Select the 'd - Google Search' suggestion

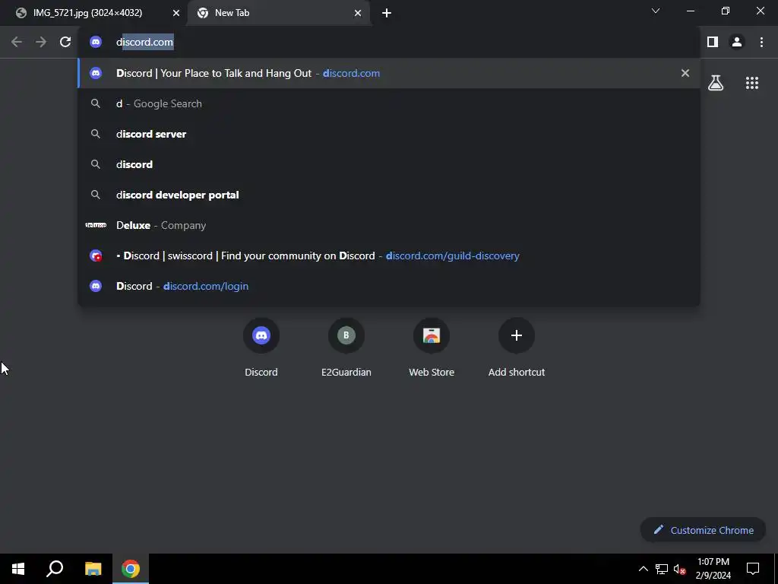389,103
